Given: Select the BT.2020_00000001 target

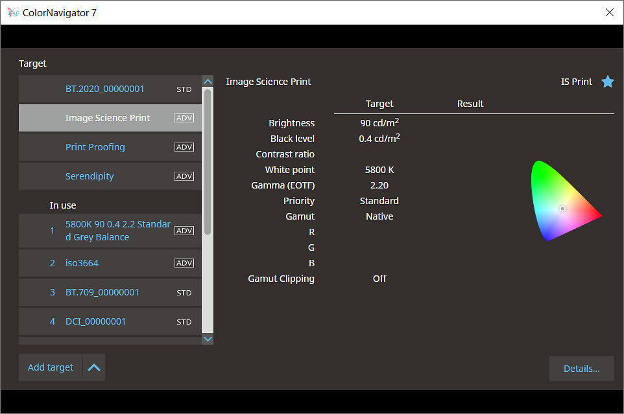Looking at the screenshot, I should click(x=106, y=89).
